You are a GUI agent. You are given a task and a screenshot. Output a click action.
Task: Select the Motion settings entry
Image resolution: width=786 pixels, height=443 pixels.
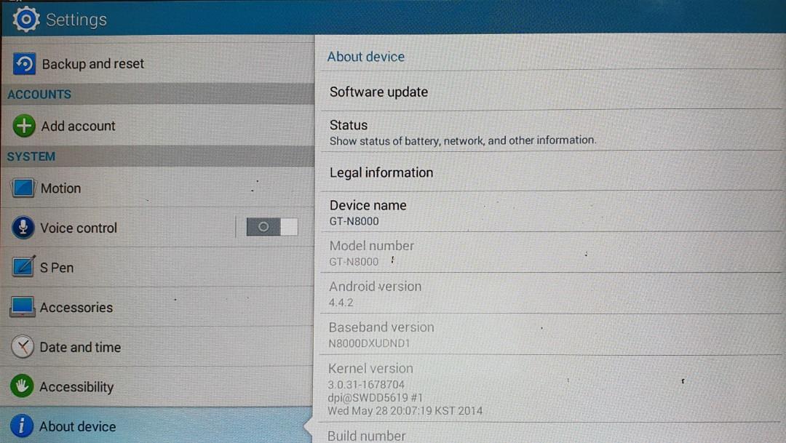[x=61, y=188]
